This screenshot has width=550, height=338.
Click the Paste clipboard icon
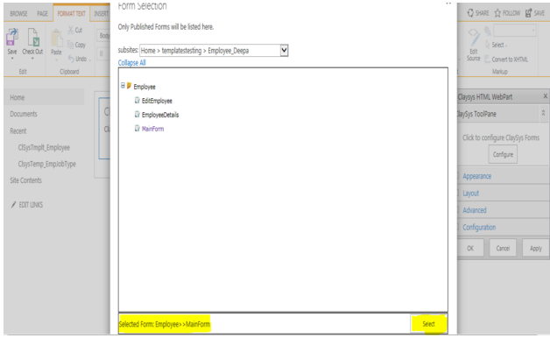(56, 39)
